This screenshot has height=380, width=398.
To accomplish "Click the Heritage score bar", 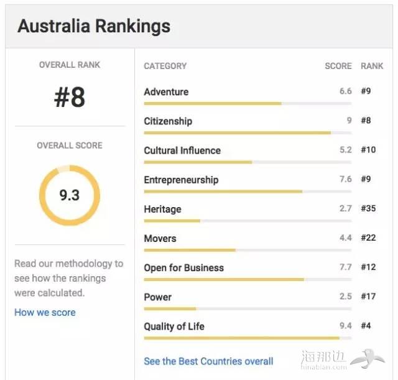I will pyautogui.click(x=248, y=221).
